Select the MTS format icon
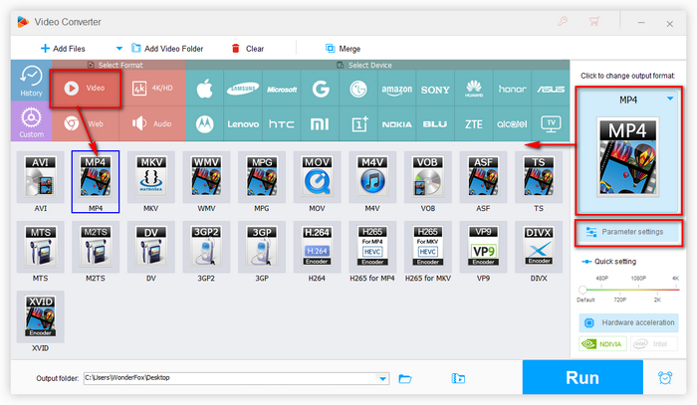 [x=40, y=247]
